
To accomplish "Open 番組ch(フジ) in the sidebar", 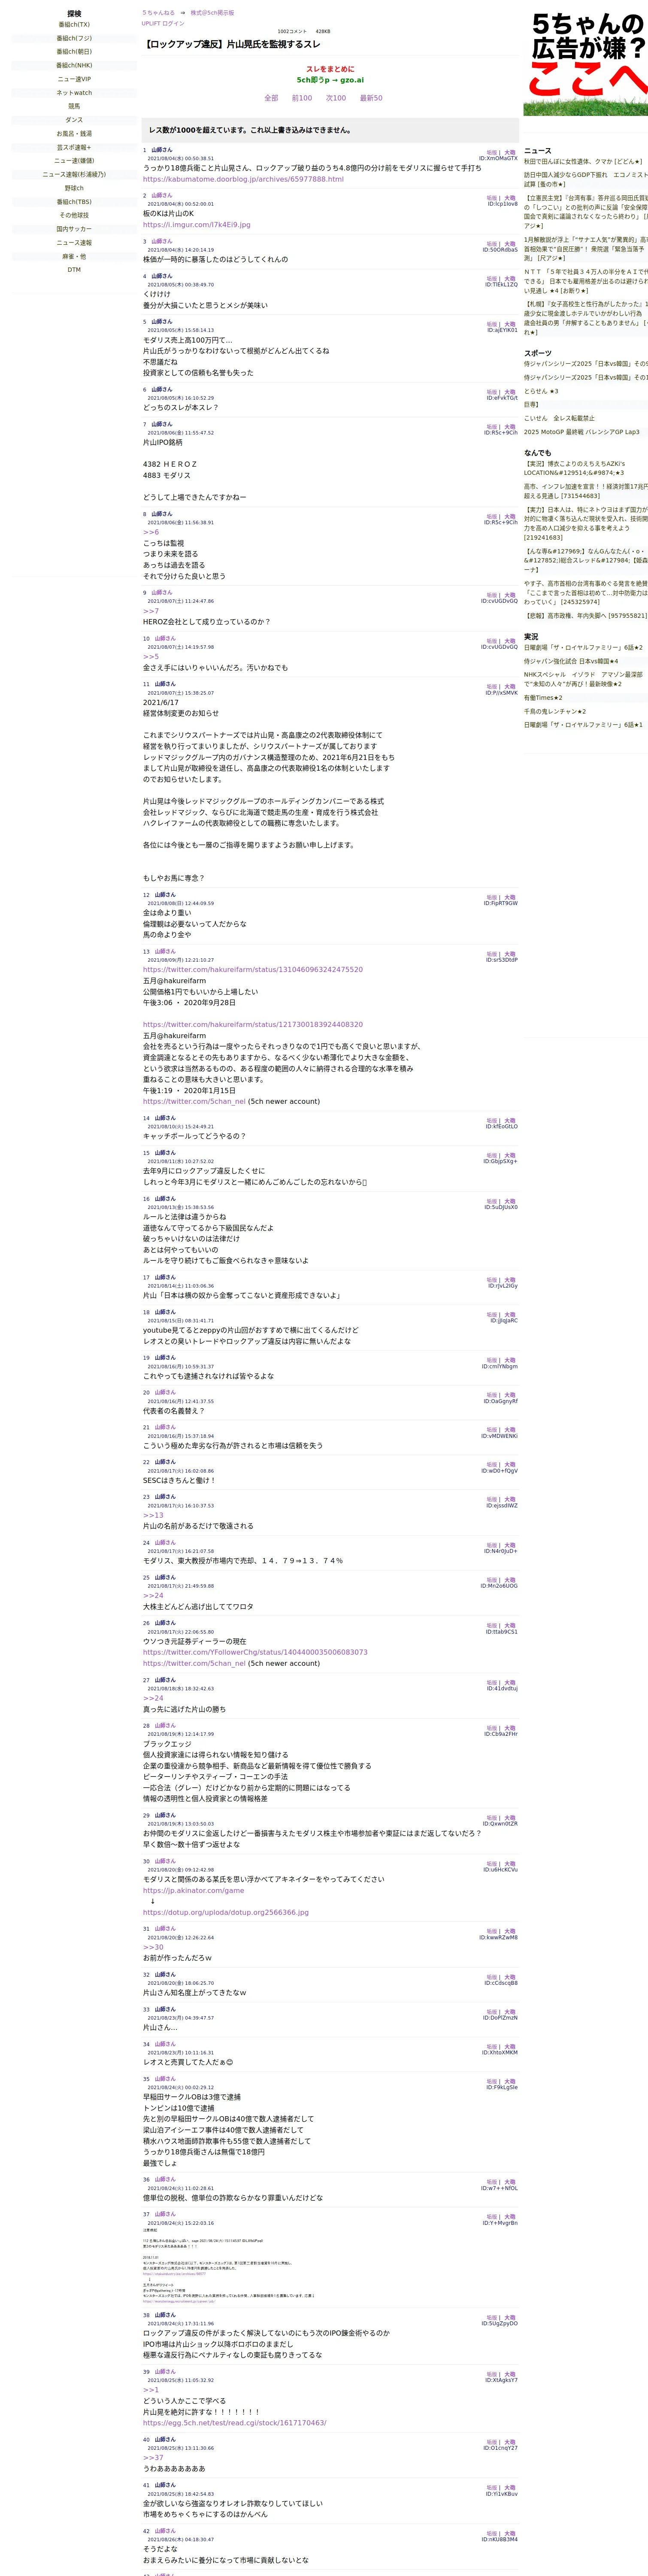I will pos(74,38).
